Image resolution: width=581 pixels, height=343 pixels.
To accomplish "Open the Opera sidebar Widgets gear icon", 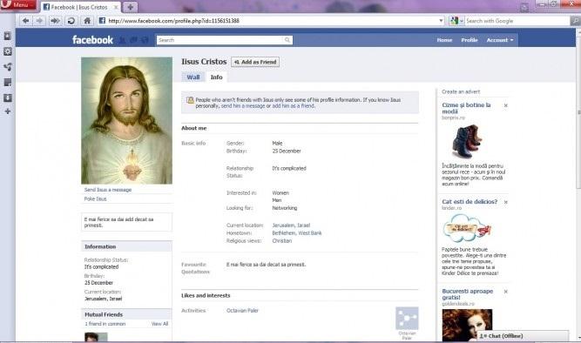I will pos(8,51).
